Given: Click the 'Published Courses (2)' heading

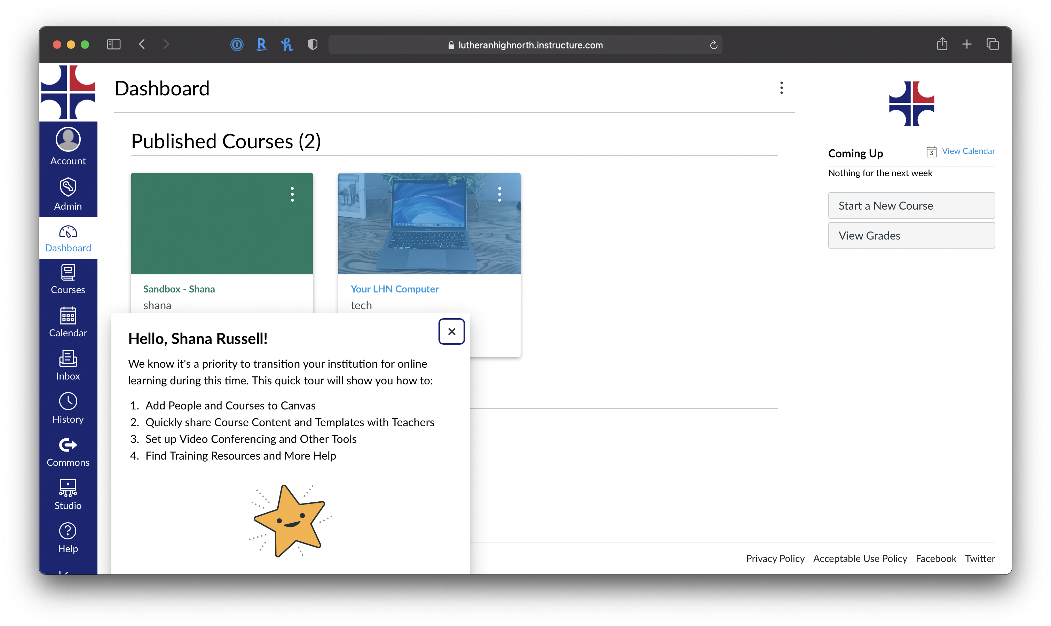Looking at the screenshot, I should [x=226, y=141].
